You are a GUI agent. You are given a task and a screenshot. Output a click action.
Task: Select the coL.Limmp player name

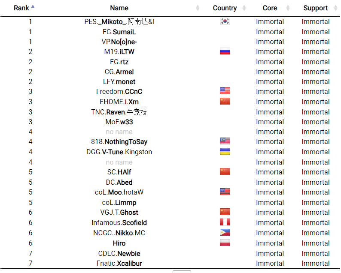point(119,202)
